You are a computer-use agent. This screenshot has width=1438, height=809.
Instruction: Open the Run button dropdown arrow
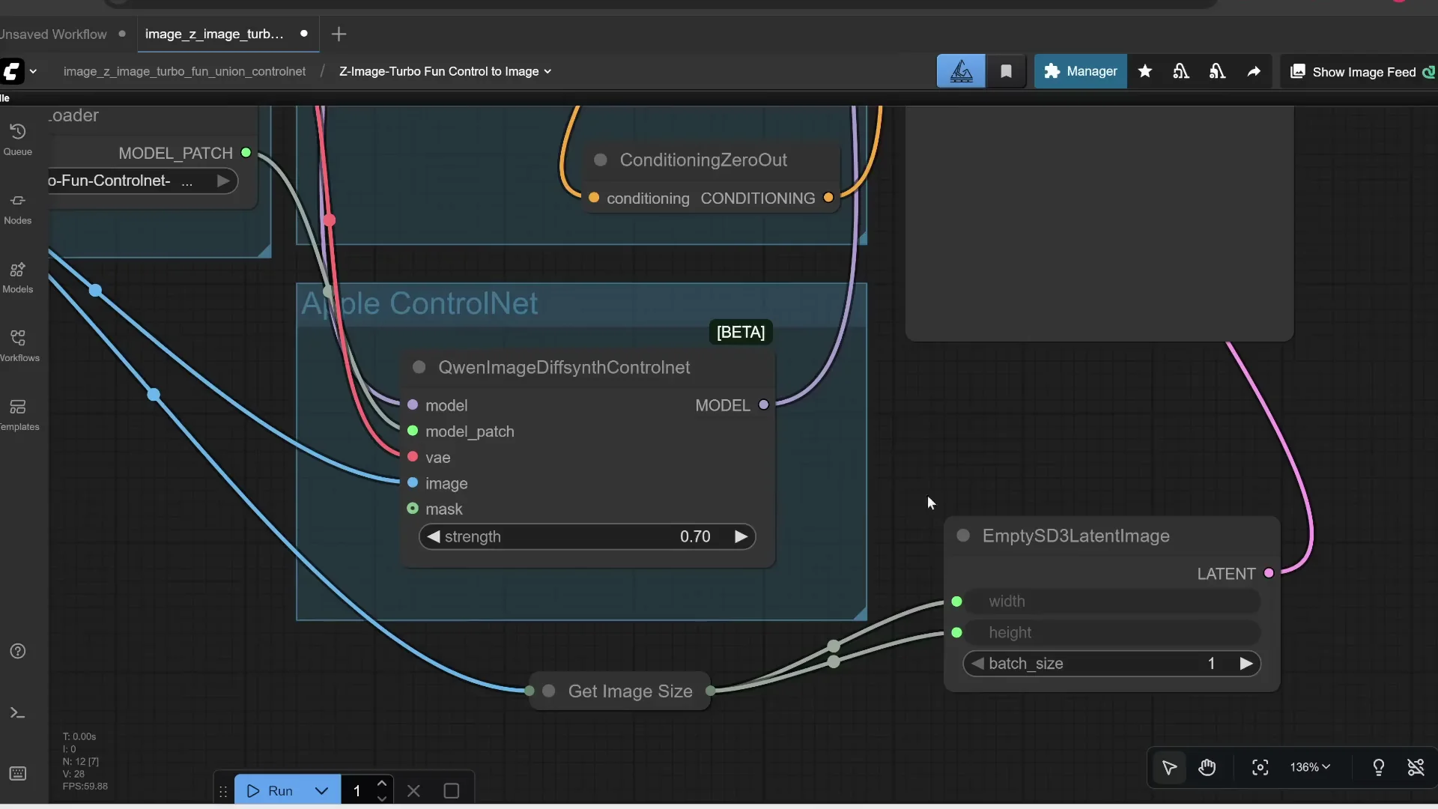[x=322, y=790]
